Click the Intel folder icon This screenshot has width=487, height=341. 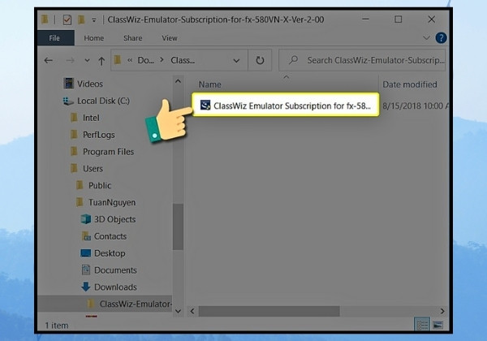pos(74,118)
